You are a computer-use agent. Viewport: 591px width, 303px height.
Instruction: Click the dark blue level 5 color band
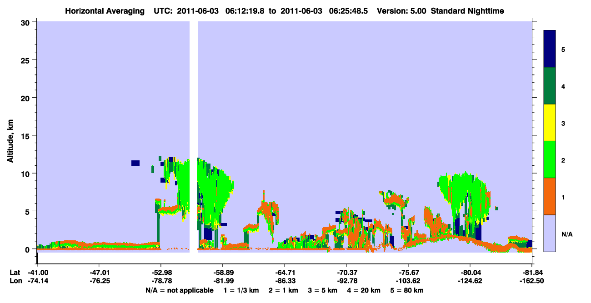(550, 49)
